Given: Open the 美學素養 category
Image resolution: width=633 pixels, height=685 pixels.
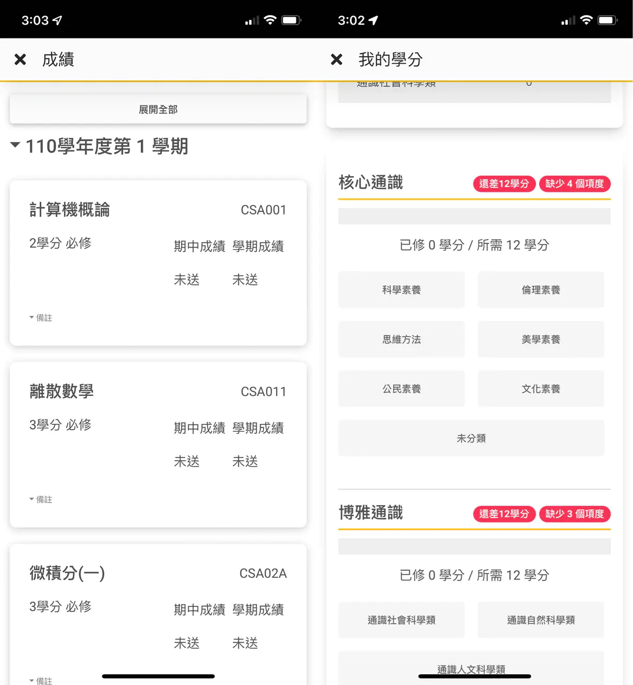Looking at the screenshot, I should [540, 339].
